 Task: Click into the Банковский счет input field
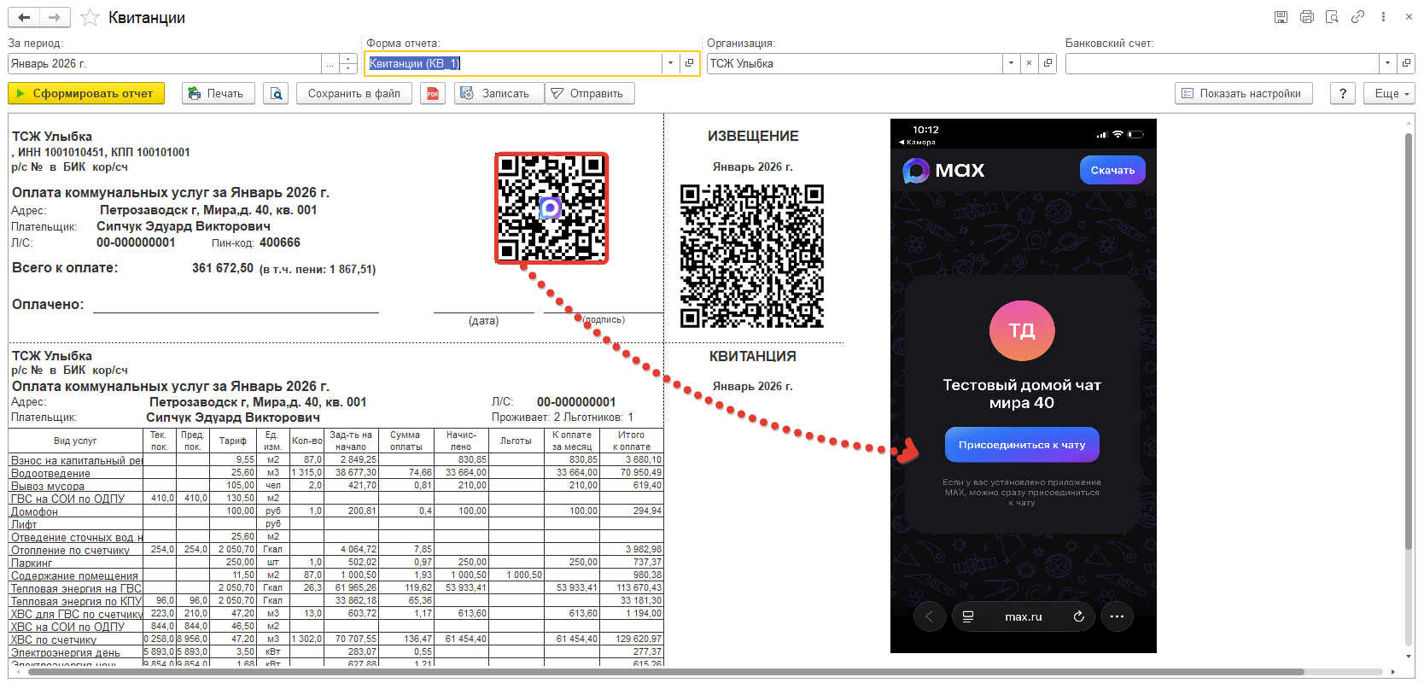coord(1221,63)
